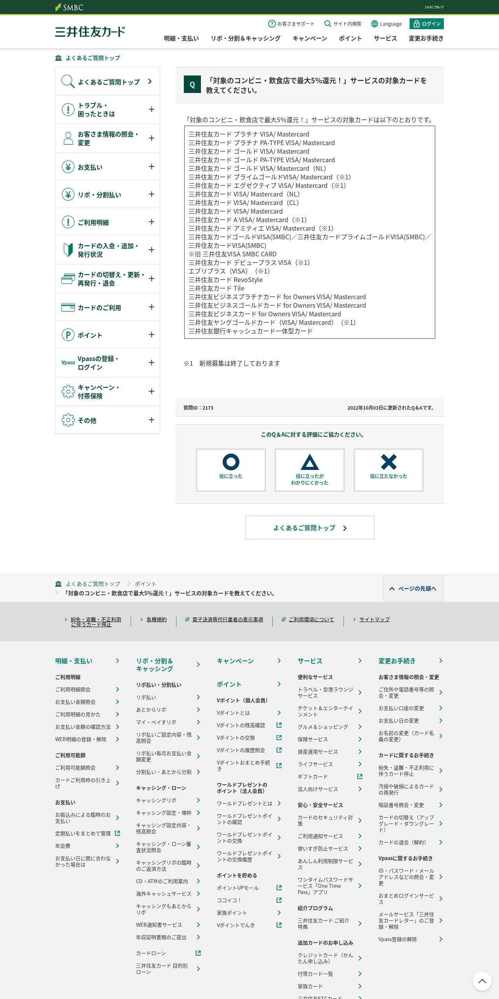Click the SMBC logo in top bar

69,7
